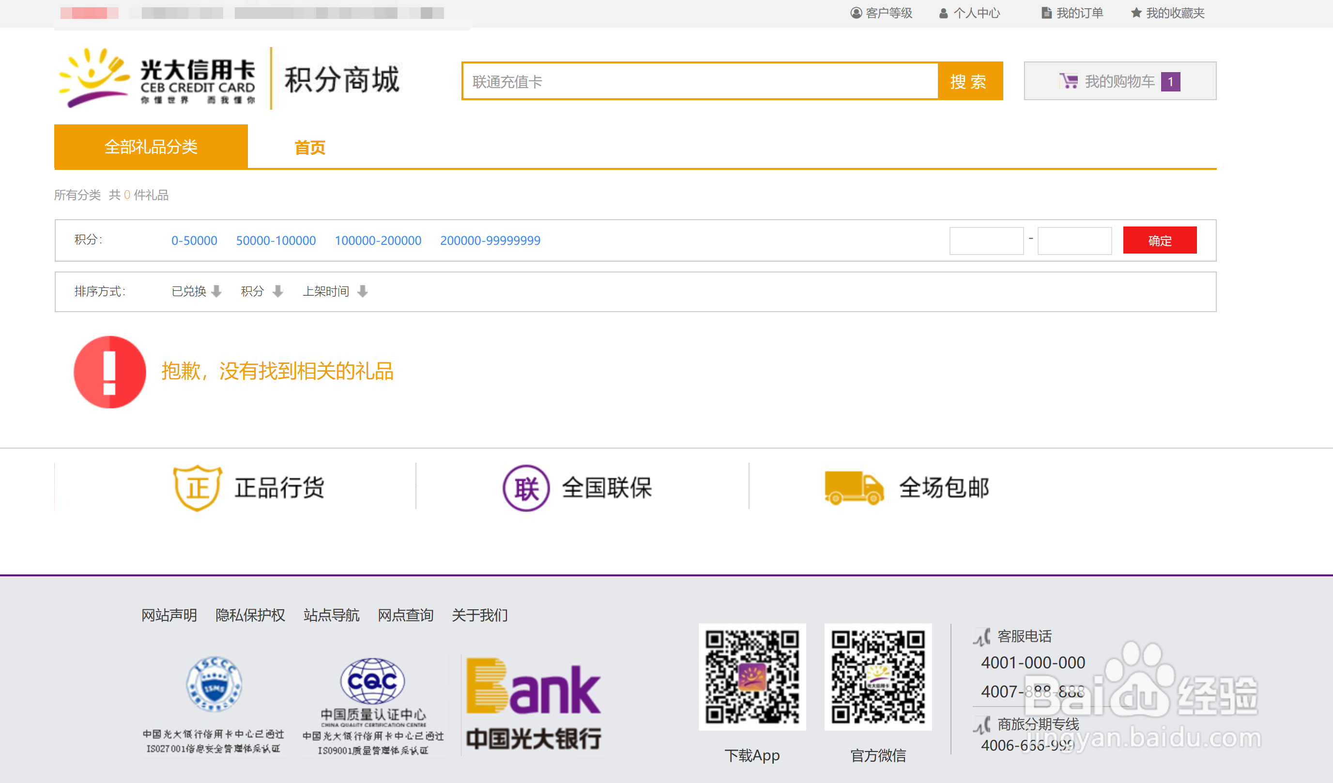Sort by redeemed count arrow

tap(216, 291)
